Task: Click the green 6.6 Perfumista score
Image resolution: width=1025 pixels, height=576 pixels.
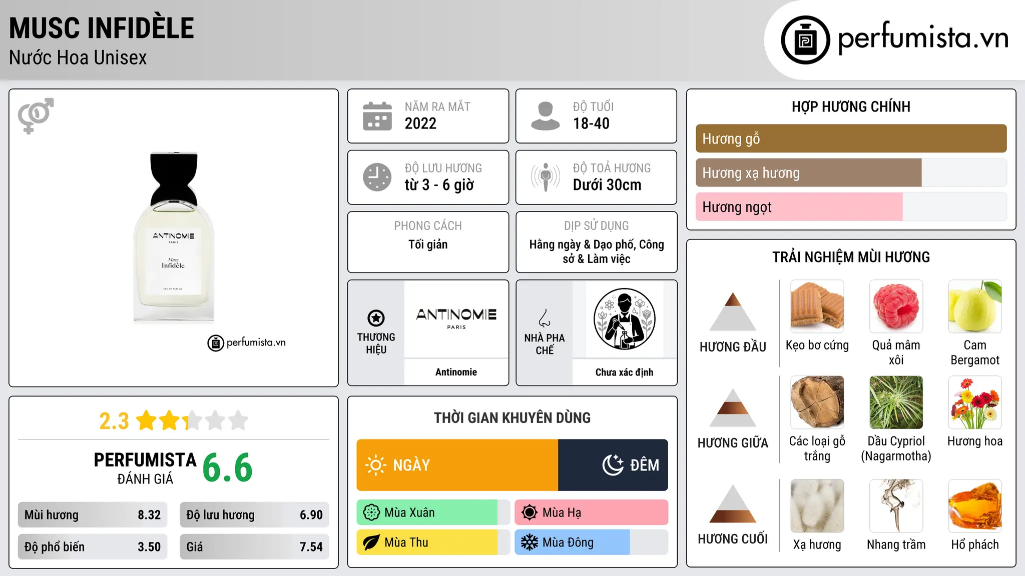Action: point(228,467)
